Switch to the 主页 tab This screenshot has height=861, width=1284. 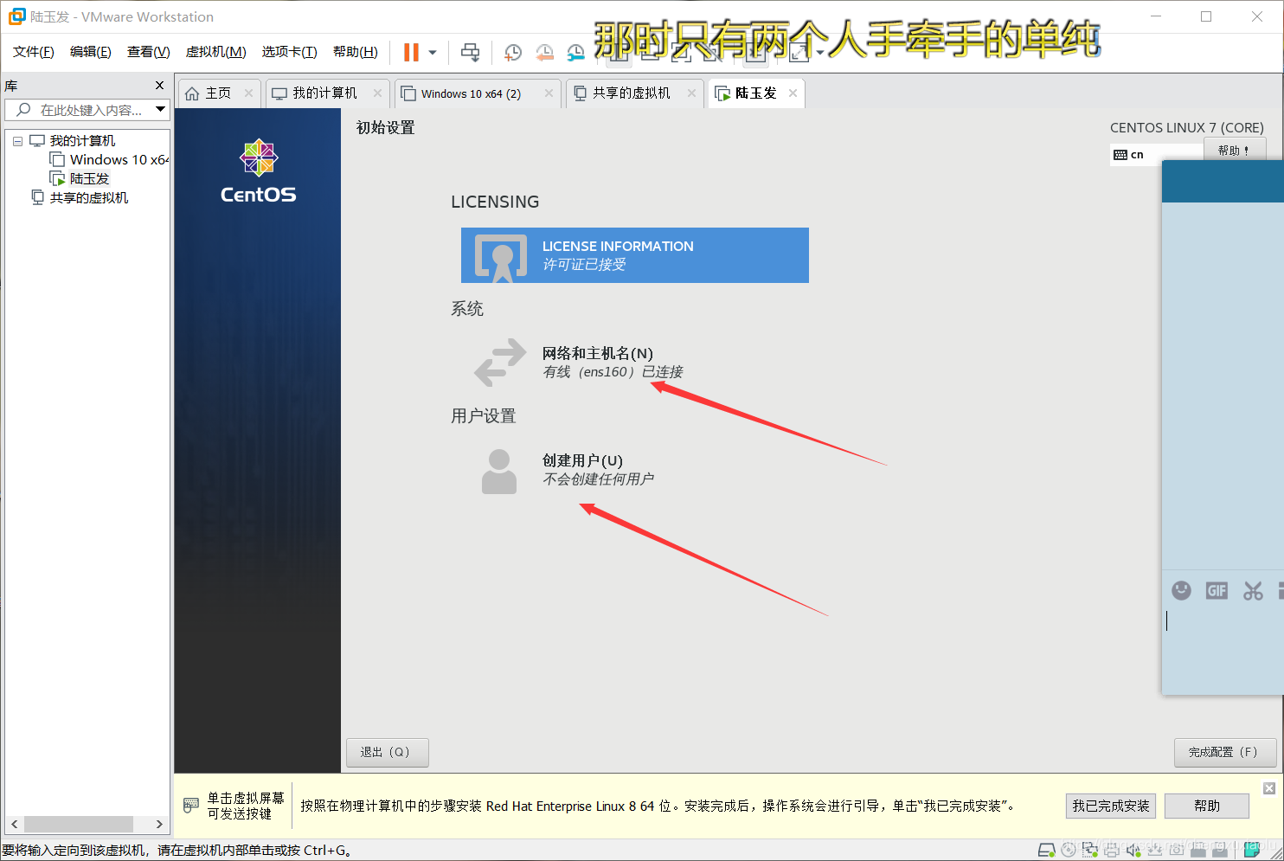click(x=218, y=93)
